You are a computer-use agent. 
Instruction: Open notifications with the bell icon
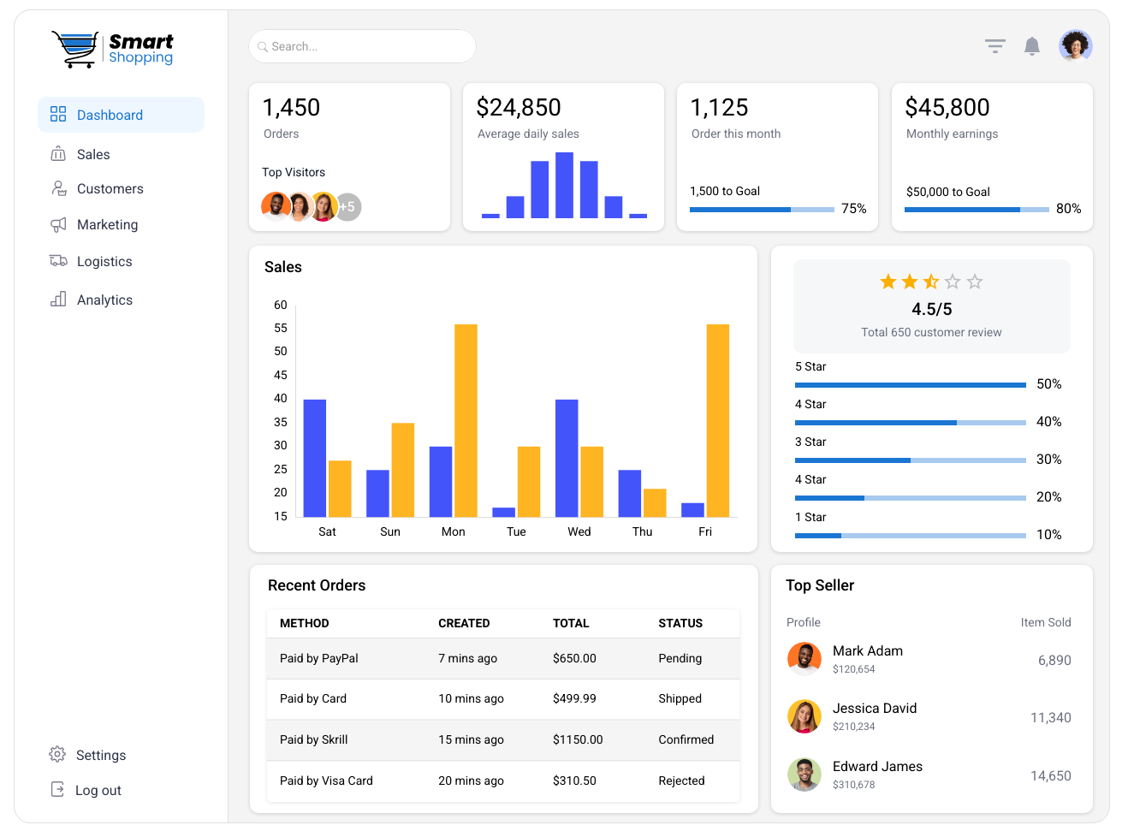[1032, 46]
